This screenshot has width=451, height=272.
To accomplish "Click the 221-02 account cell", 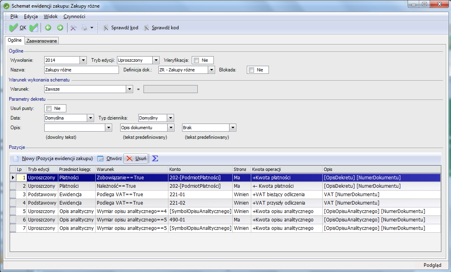I will pyautogui.click(x=200, y=203).
